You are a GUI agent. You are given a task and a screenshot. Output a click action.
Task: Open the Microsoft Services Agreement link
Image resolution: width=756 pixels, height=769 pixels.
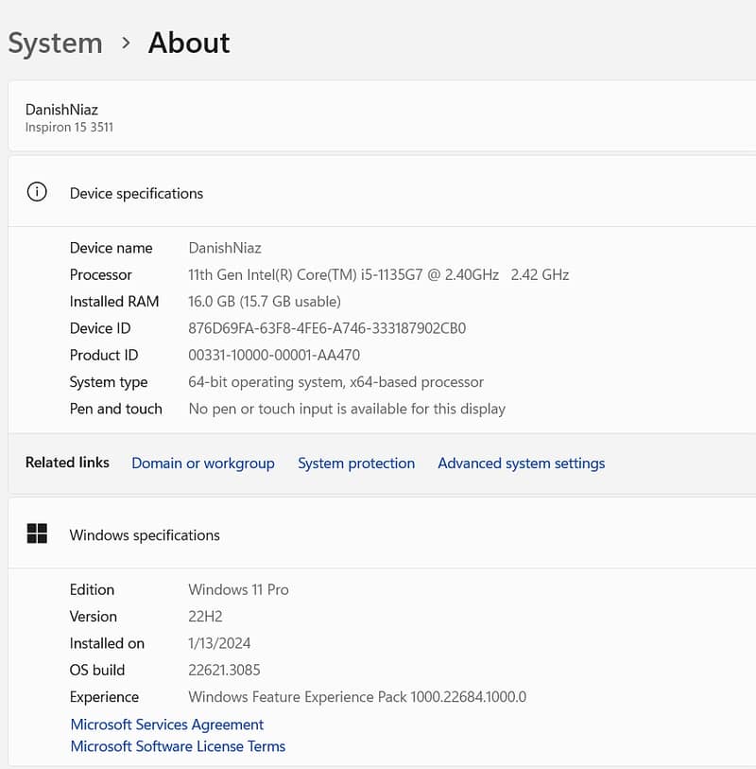[x=167, y=725]
